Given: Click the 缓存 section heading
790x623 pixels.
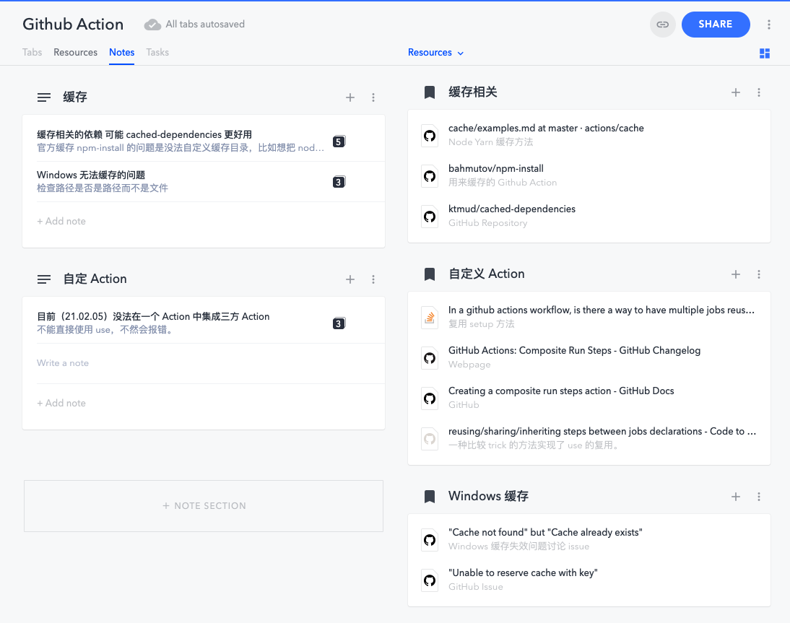Looking at the screenshot, I should [75, 97].
